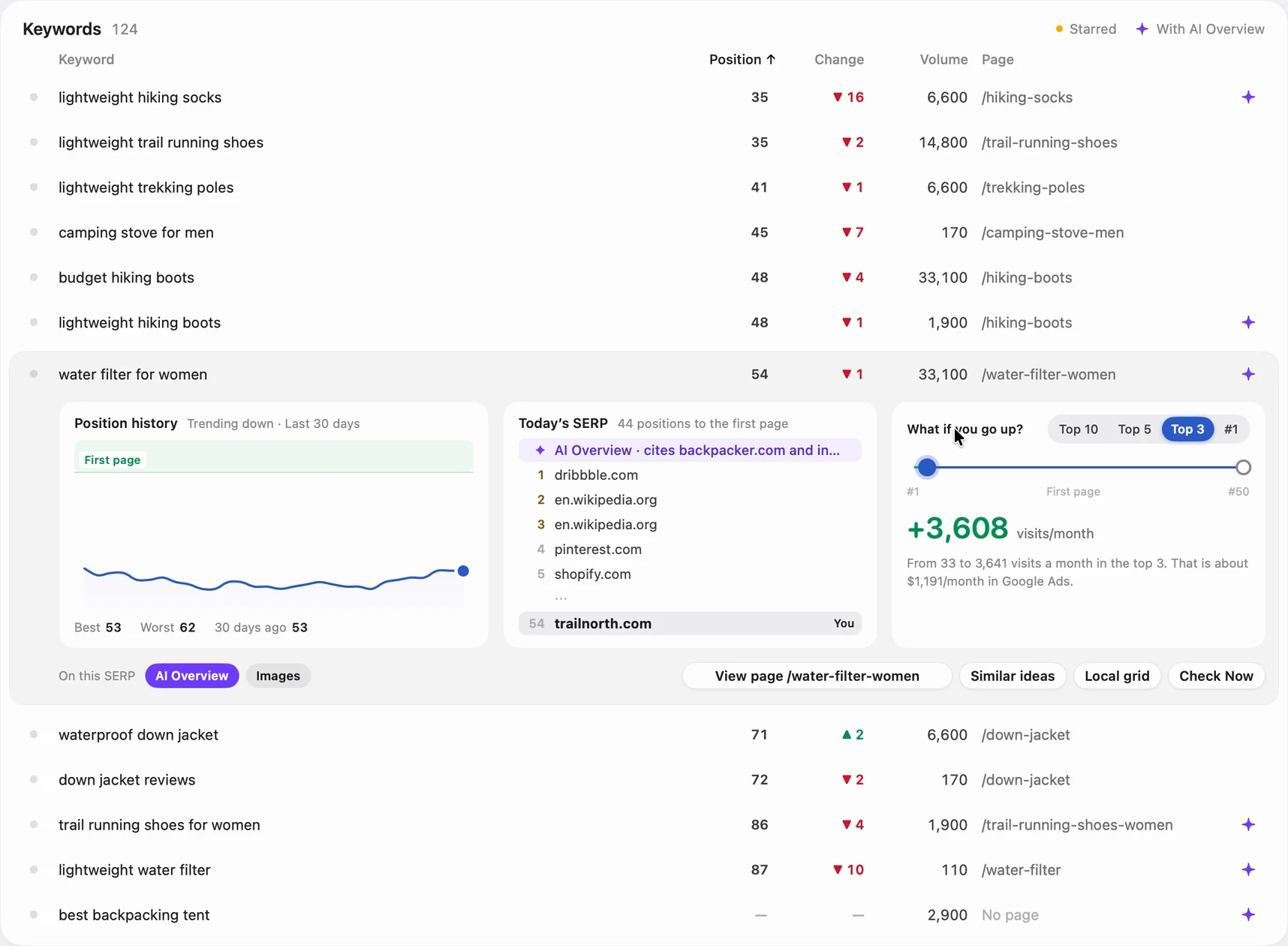Select the Top 3 scenario tab
This screenshot has width=1288, height=946.
click(1187, 429)
